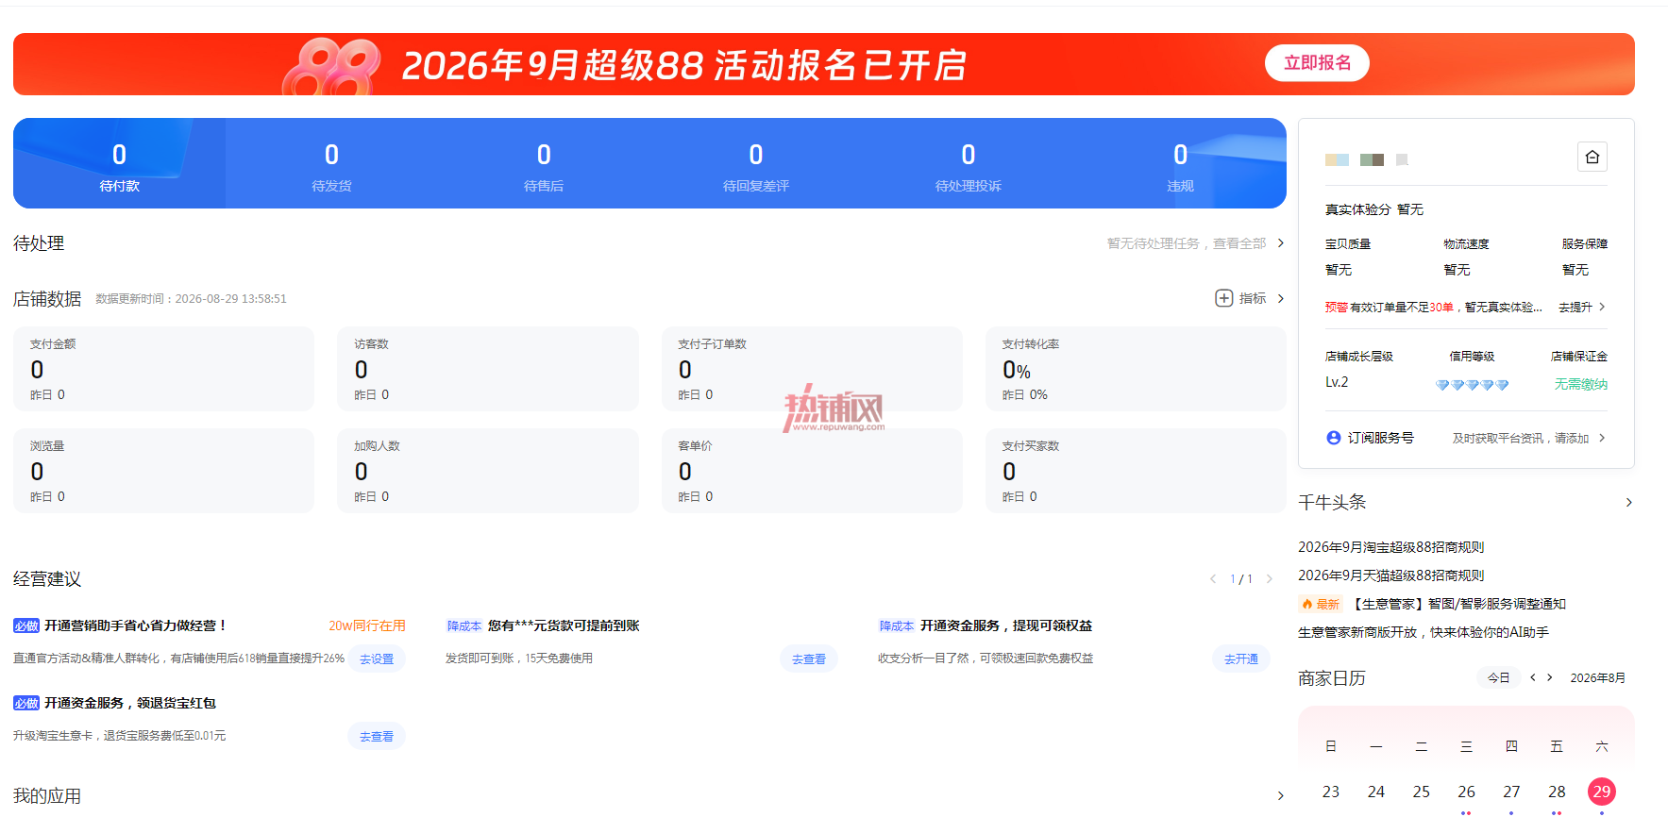Select the 待售后 order status tab
The image size is (1668, 817).
click(544, 163)
